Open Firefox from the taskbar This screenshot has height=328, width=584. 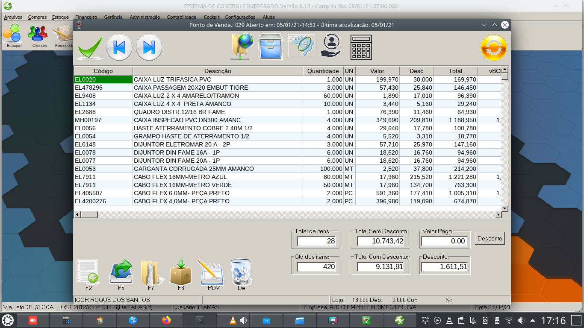pos(166,320)
